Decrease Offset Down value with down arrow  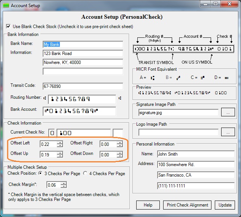coord(119,156)
